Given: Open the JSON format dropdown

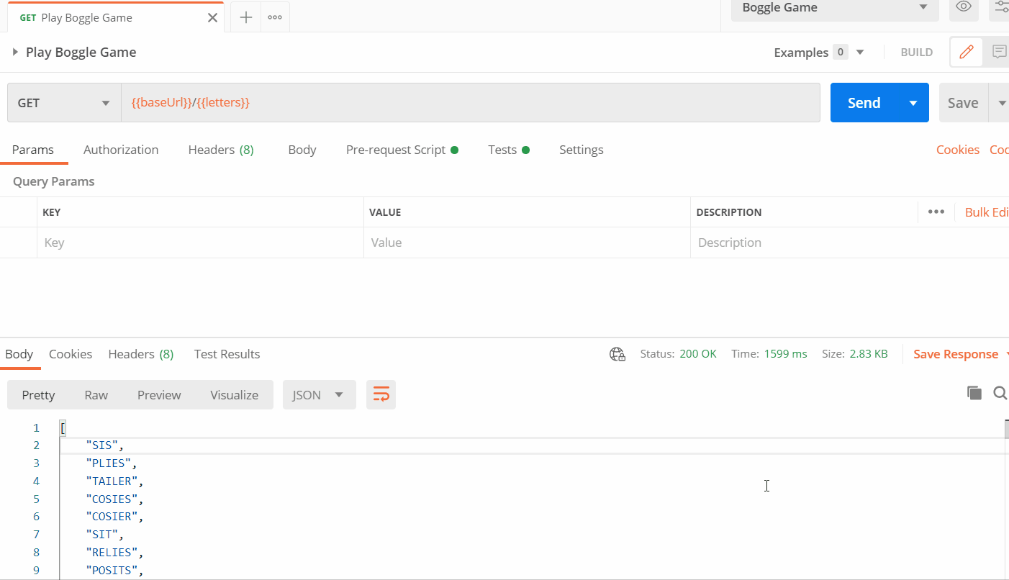Looking at the screenshot, I should [x=320, y=395].
